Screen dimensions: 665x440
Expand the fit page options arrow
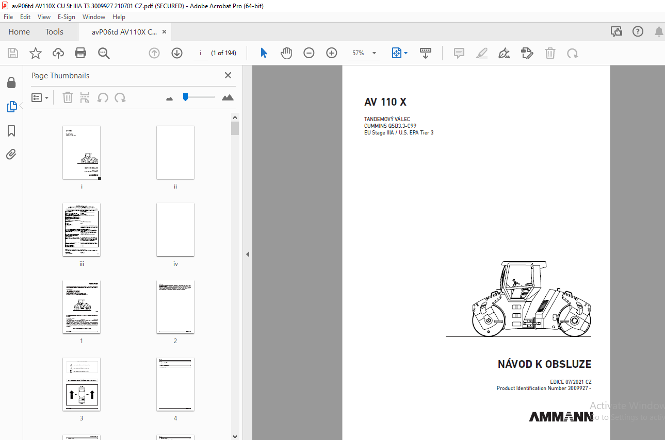[406, 53]
